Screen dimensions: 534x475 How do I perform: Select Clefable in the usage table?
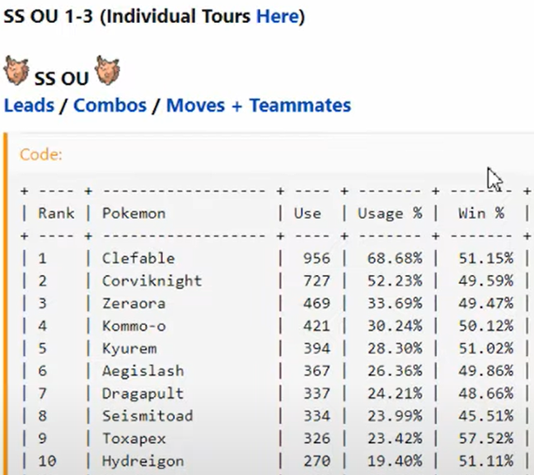[x=138, y=258]
